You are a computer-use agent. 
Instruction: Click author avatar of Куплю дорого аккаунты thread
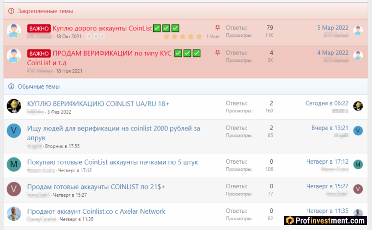(14, 31)
